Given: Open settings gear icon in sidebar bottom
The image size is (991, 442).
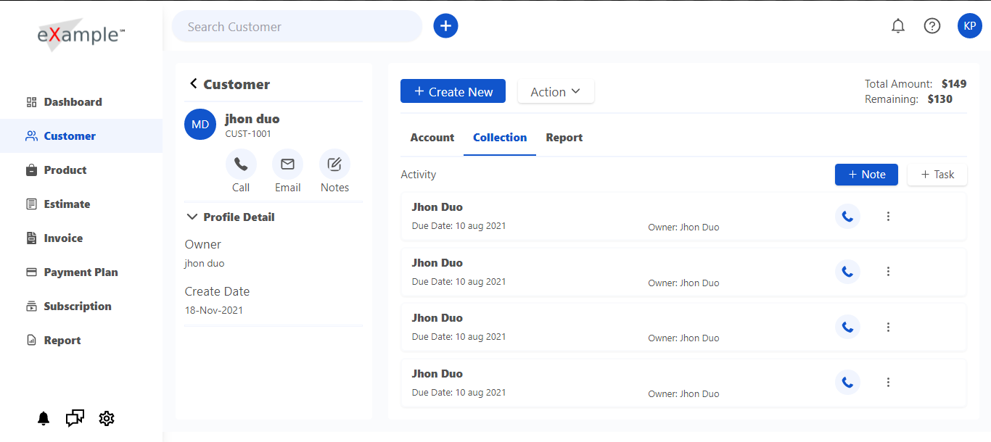Looking at the screenshot, I should (x=107, y=419).
